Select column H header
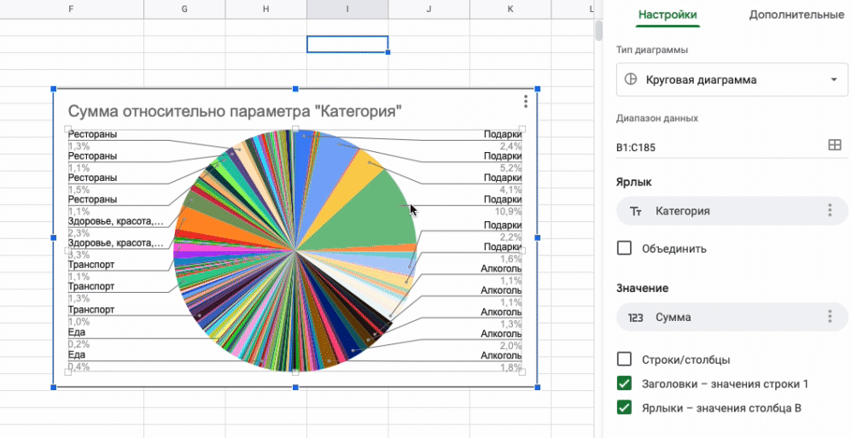This screenshot has height=438, width=851. click(x=266, y=9)
